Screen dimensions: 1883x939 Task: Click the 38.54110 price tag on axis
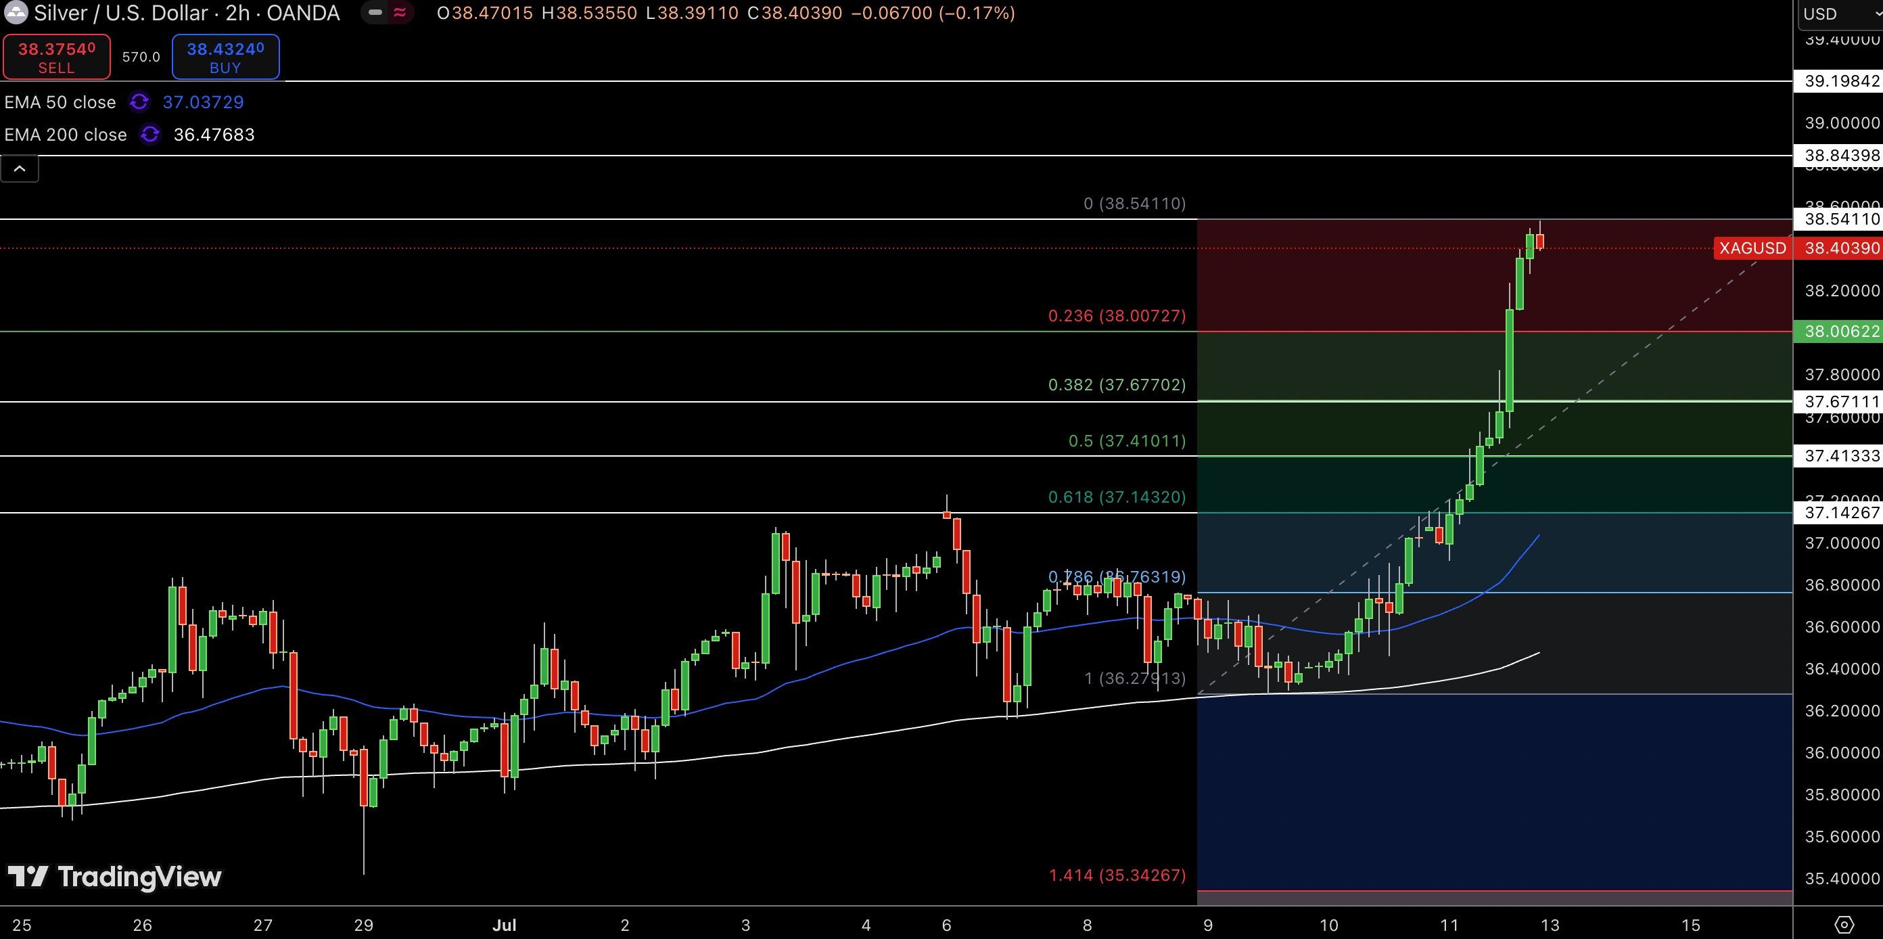click(x=1838, y=219)
